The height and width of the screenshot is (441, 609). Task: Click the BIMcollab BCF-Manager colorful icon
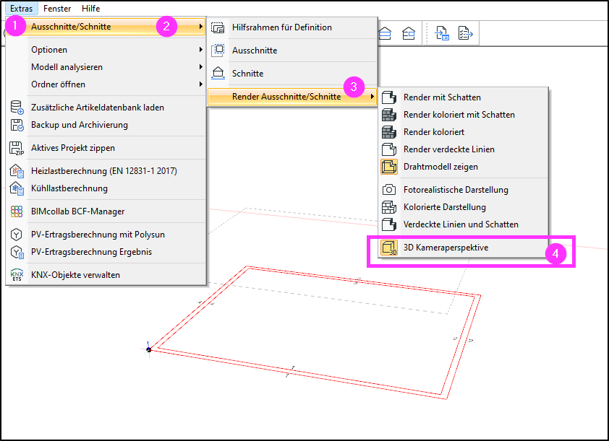click(x=17, y=211)
